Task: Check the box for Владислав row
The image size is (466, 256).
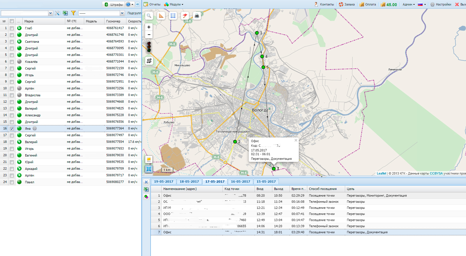Action: point(12,95)
